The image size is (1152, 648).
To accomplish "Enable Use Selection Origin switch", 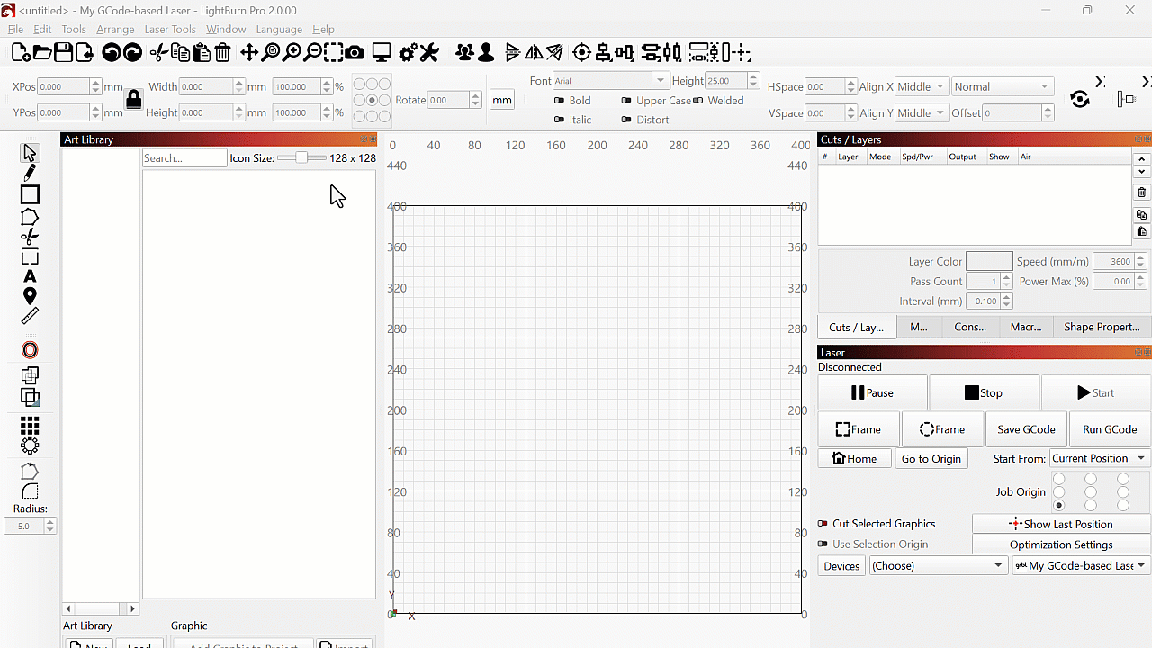I will (823, 544).
